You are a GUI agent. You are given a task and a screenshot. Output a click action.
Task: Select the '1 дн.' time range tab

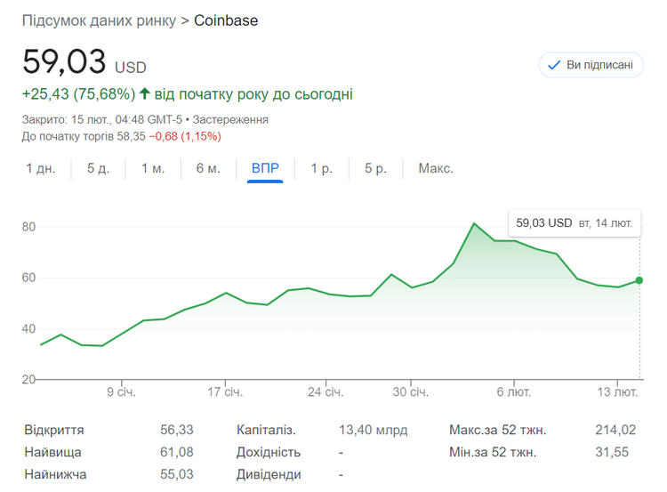[41, 168]
